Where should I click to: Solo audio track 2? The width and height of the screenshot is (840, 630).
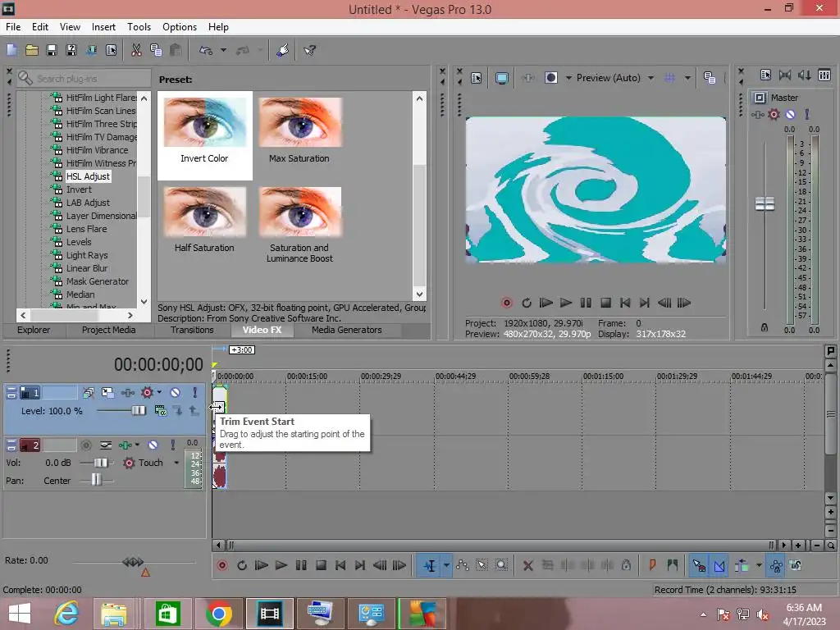(x=172, y=445)
